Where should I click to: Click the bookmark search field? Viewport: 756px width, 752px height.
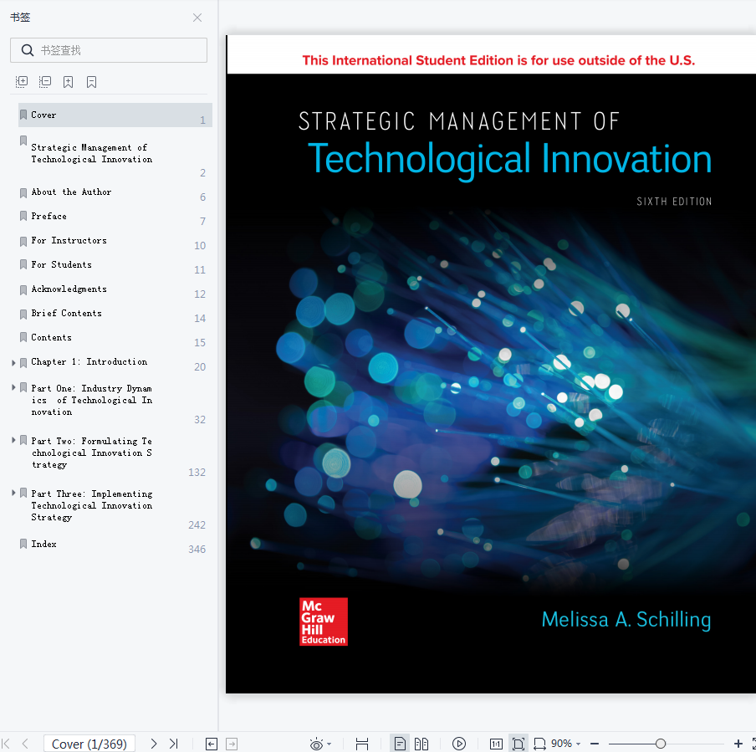(x=109, y=50)
